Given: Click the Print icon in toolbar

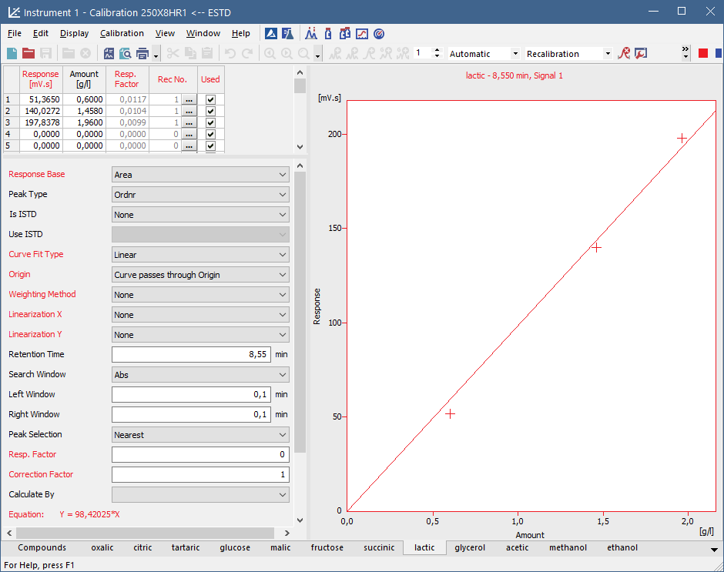Looking at the screenshot, I should [142, 53].
